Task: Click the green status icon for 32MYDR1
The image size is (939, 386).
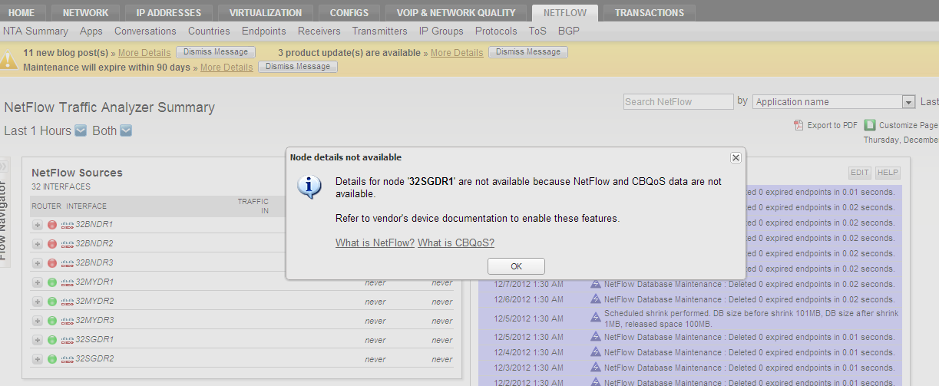Action: coord(52,282)
